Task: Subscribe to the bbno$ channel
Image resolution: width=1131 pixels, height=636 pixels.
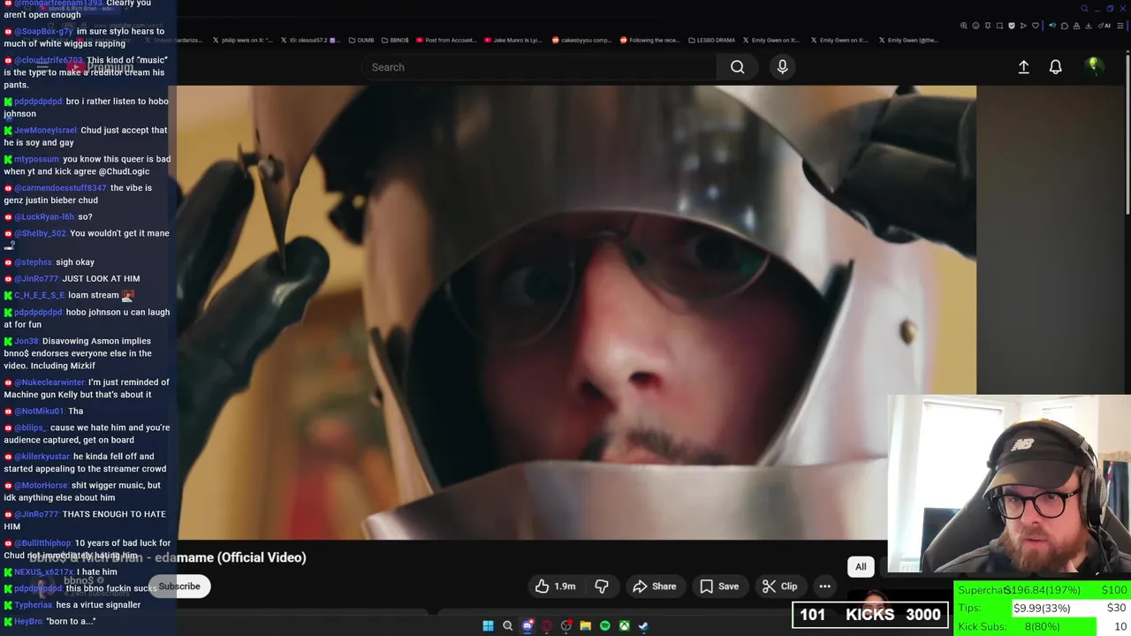Action: pyautogui.click(x=179, y=587)
